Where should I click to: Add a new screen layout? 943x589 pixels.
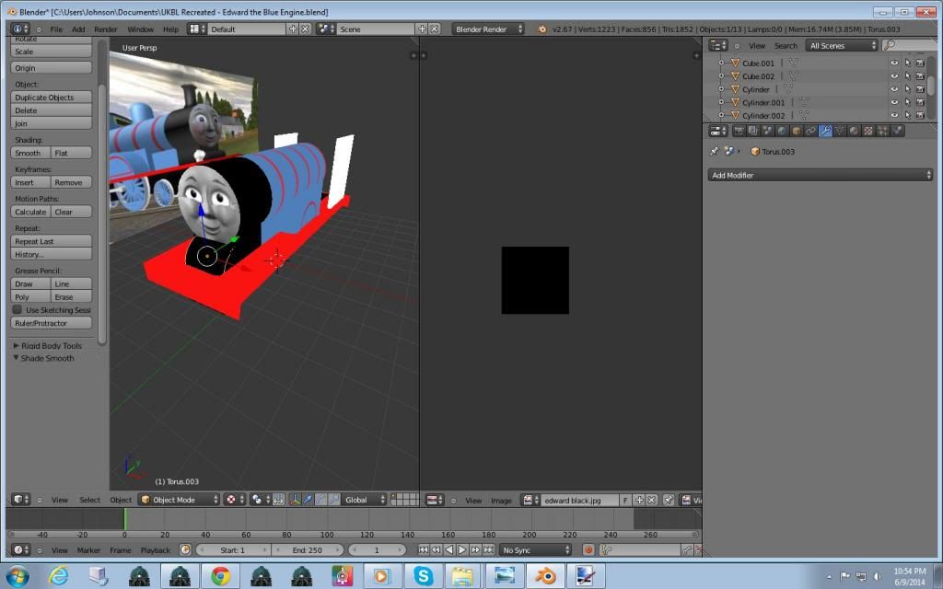(x=293, y=29)
